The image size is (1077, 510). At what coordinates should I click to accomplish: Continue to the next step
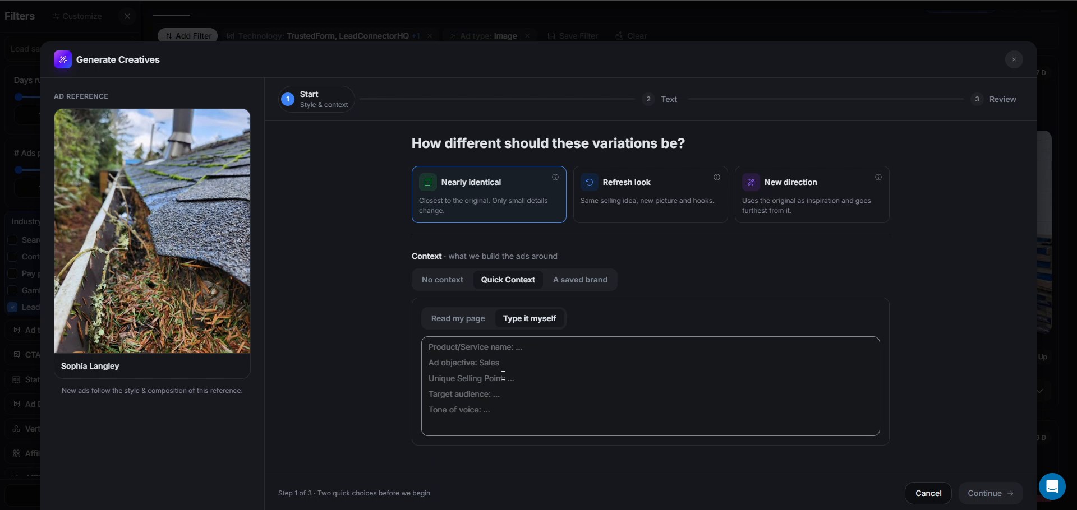(x=991, y=493)
